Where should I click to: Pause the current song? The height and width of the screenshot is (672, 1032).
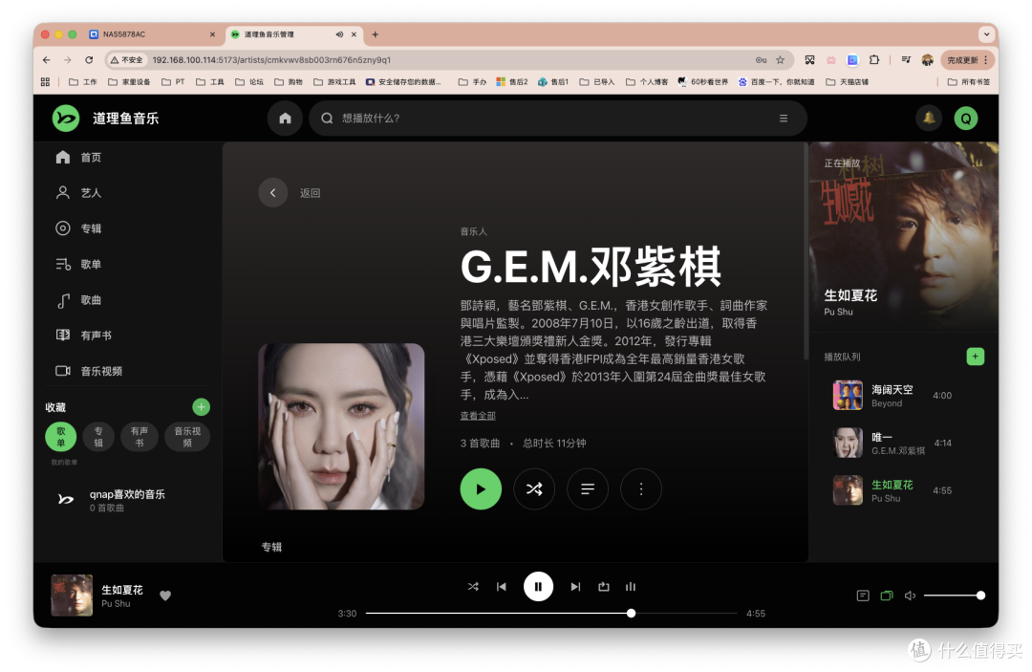click(538, 586)
